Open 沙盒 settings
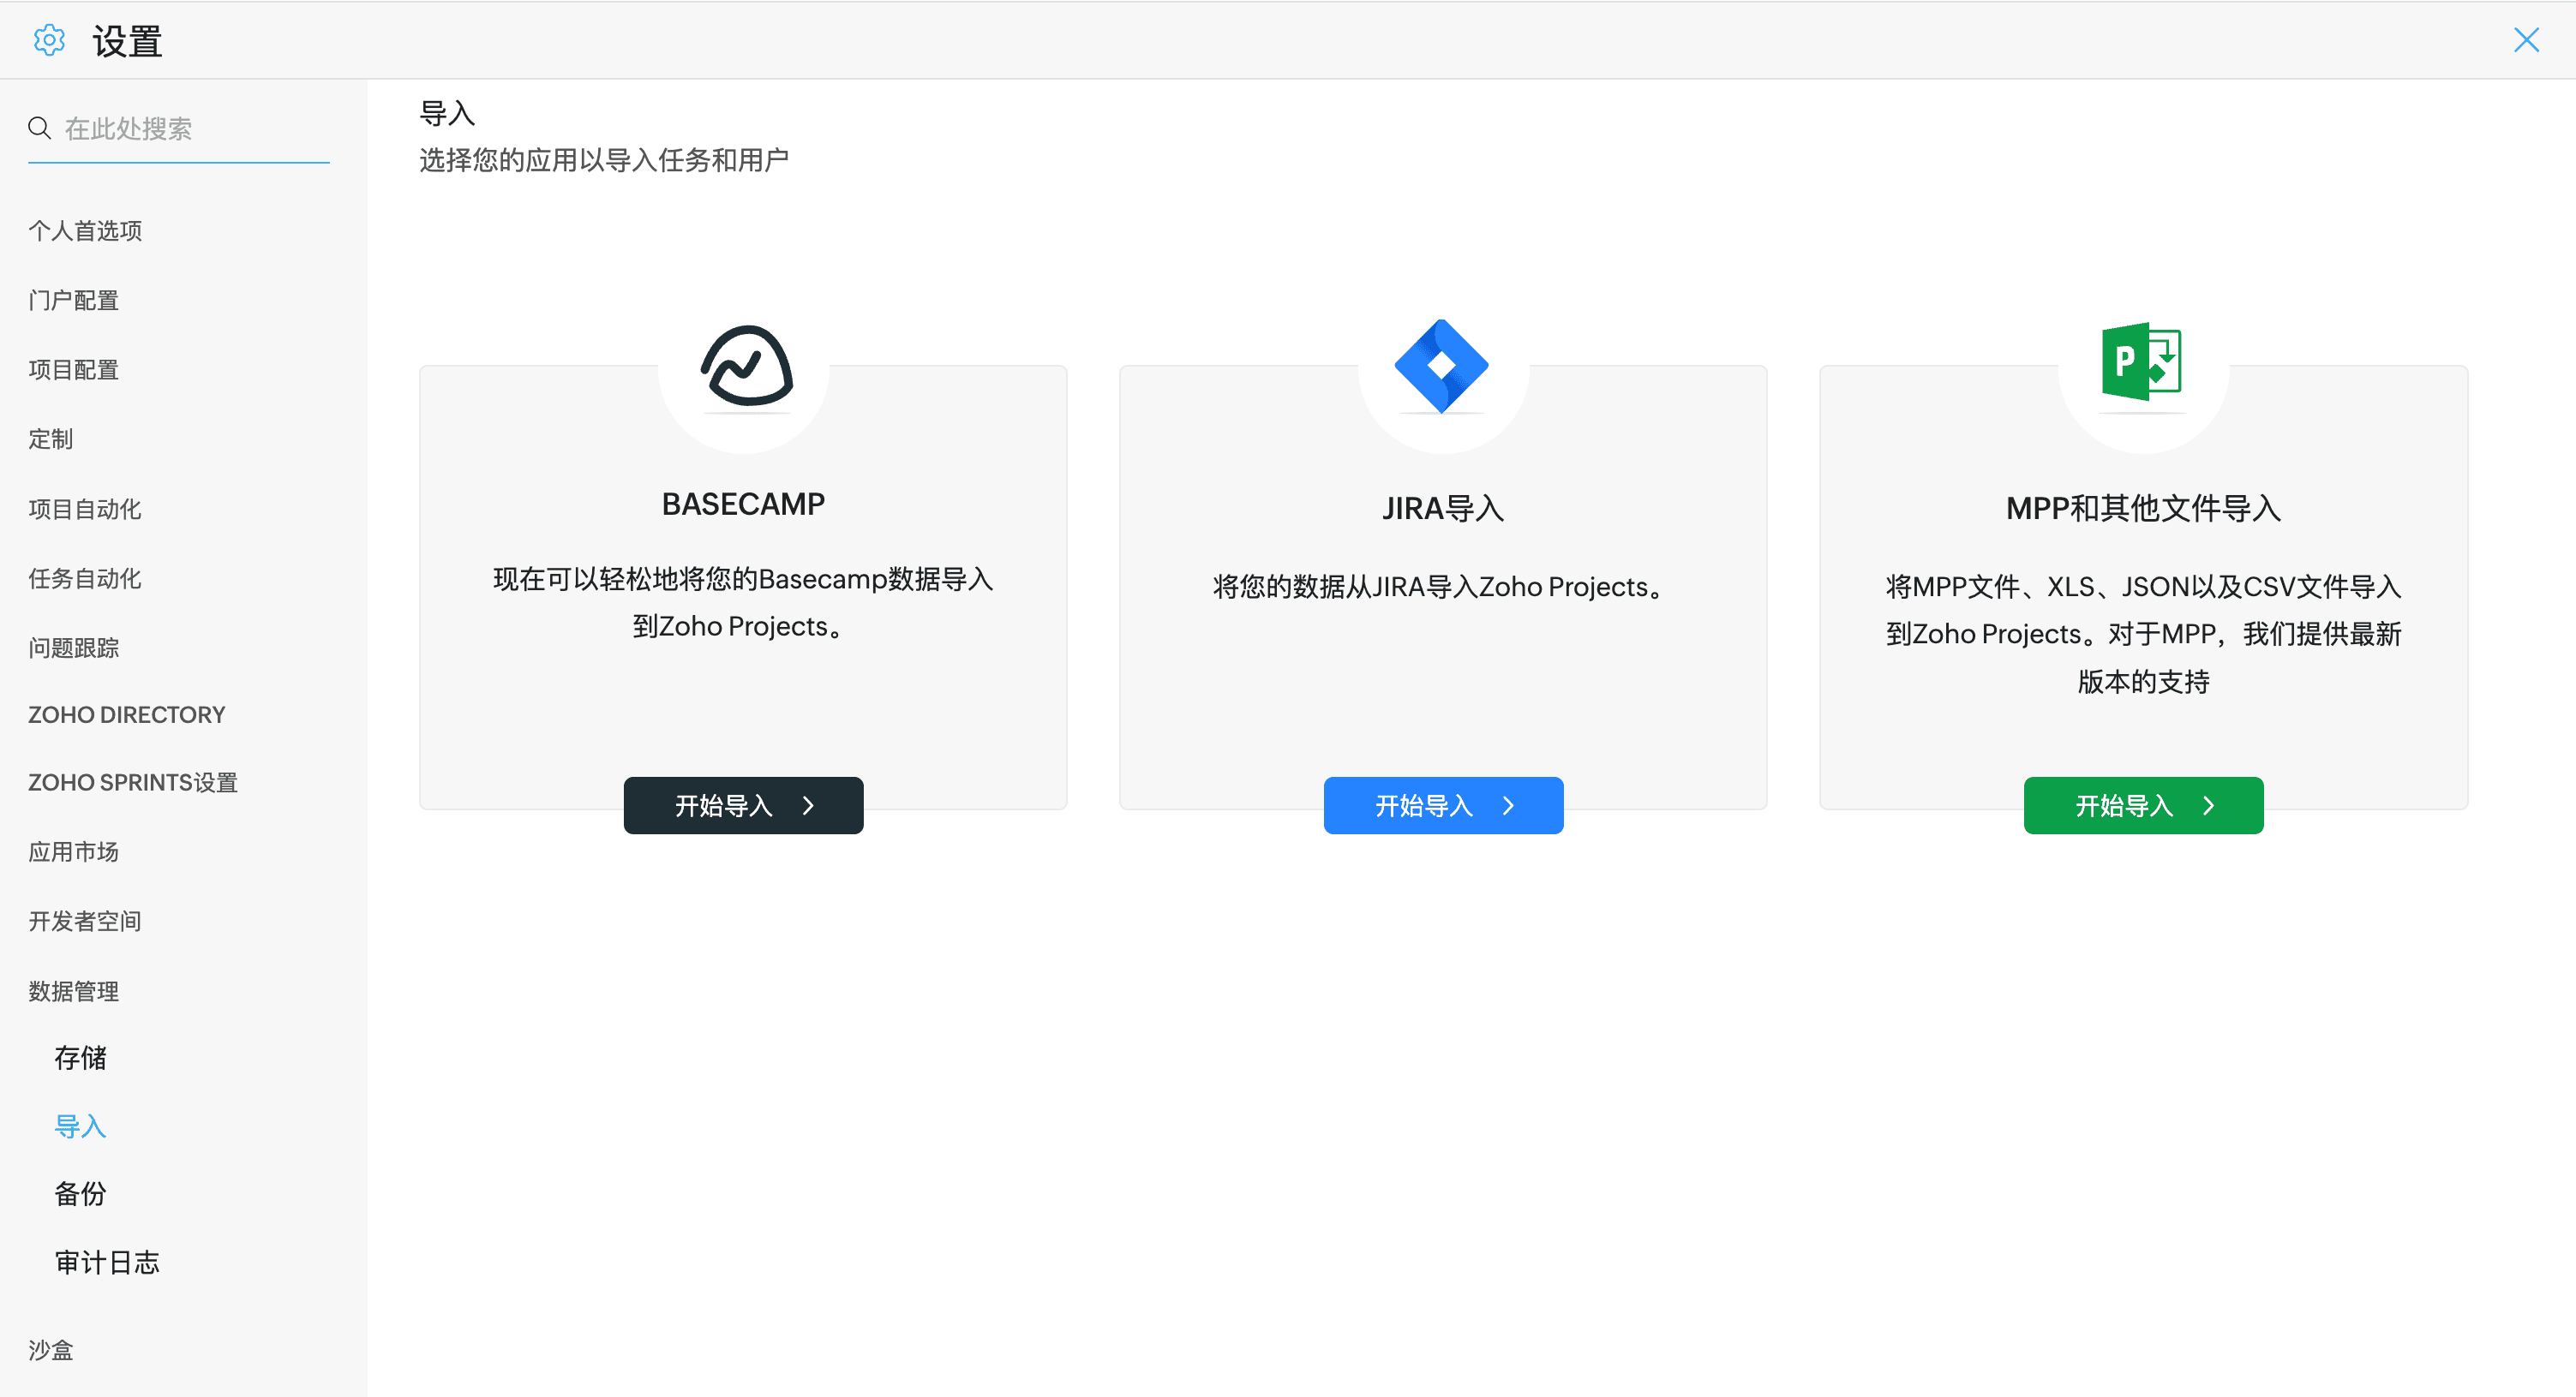The height and width of the screenshot is (1397, 2576). click(x=51, y=1349)
